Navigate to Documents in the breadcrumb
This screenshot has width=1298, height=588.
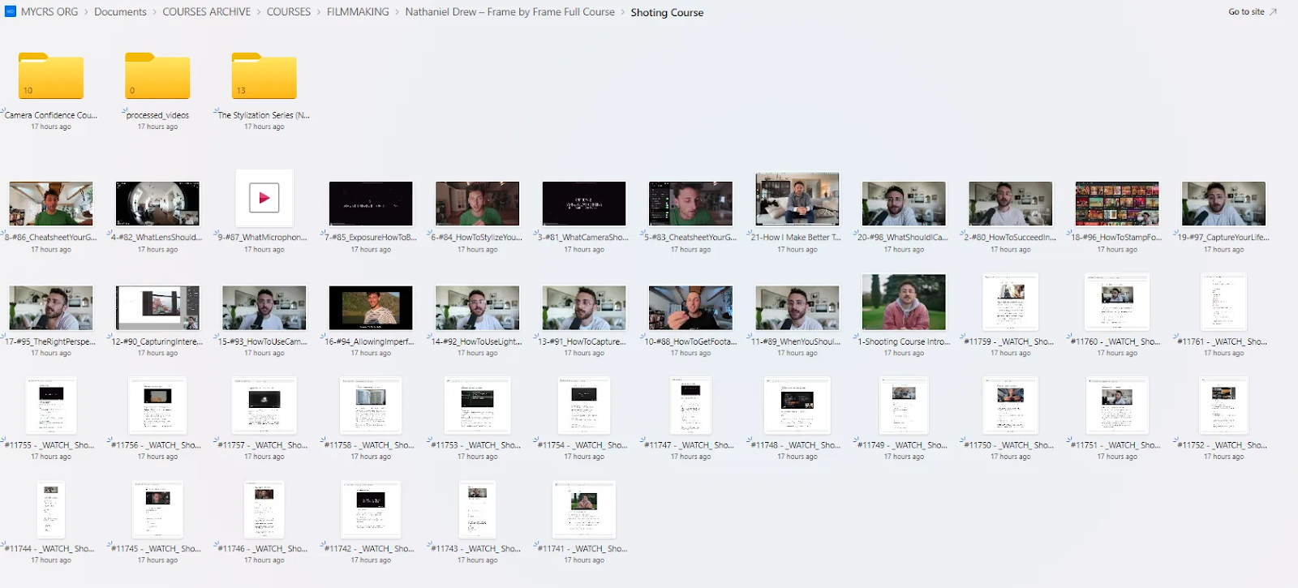[x=120, y=11]
